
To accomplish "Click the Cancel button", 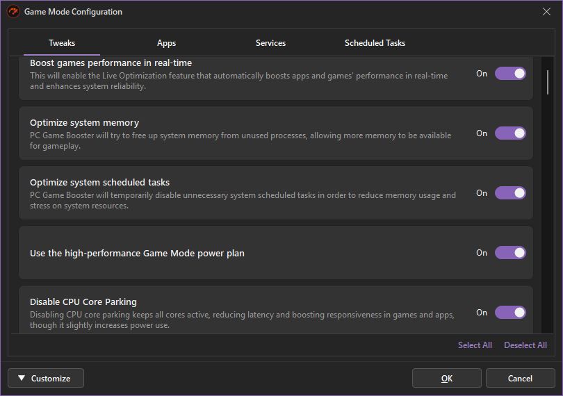I will click(520, 378).
